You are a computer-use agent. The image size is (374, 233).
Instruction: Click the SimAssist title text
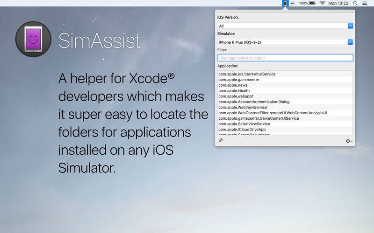(99, 41)
